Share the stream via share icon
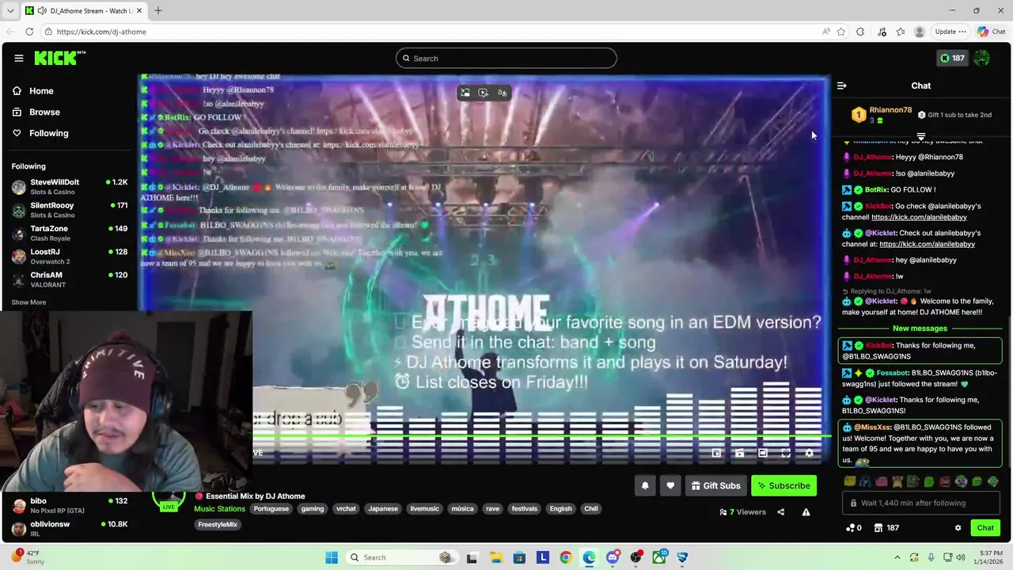This screenshot has height=570, width=1013. click(780, 512)
